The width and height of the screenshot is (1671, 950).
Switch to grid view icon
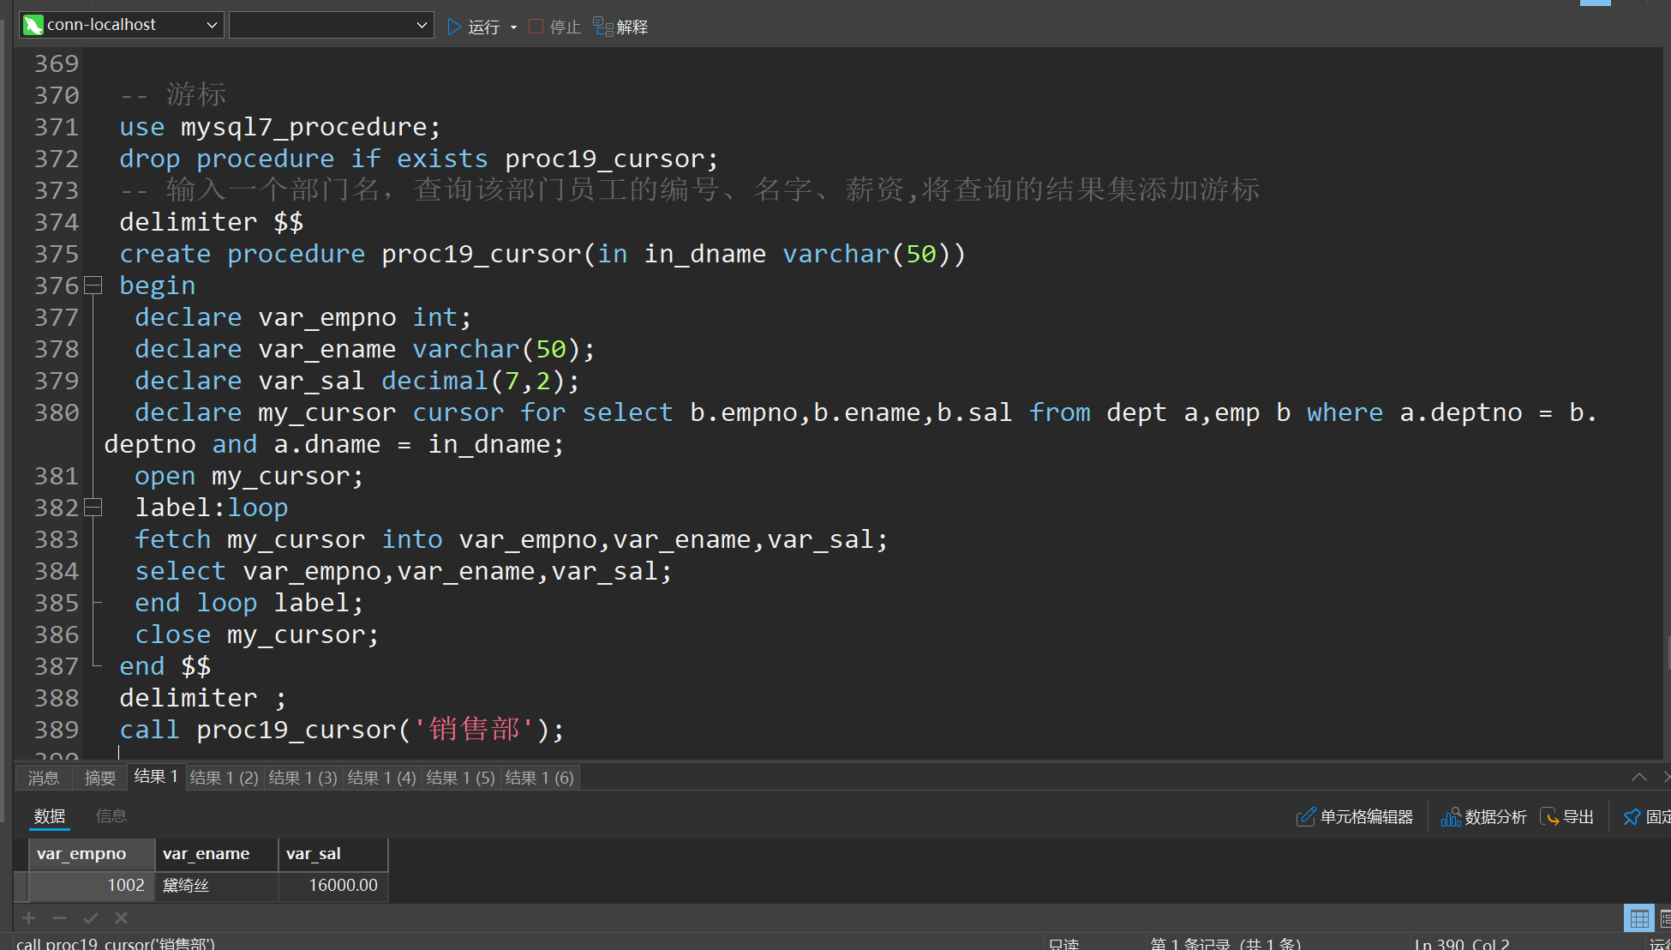(x=1638, y=918)
